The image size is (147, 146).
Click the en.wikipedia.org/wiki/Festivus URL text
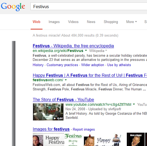(58, 51)
